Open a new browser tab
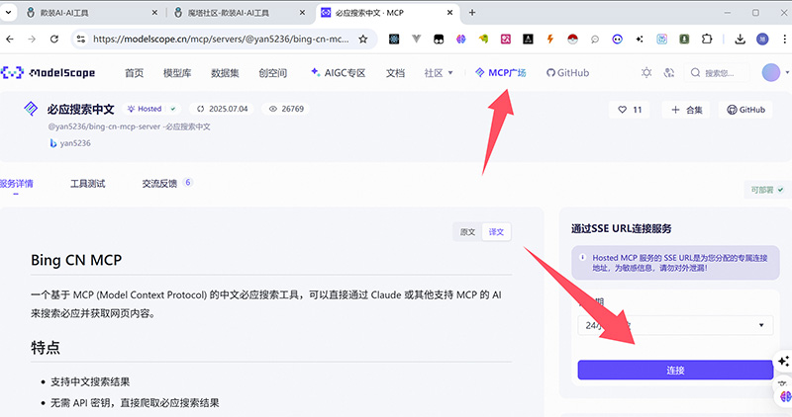 (x=472, y=13)
